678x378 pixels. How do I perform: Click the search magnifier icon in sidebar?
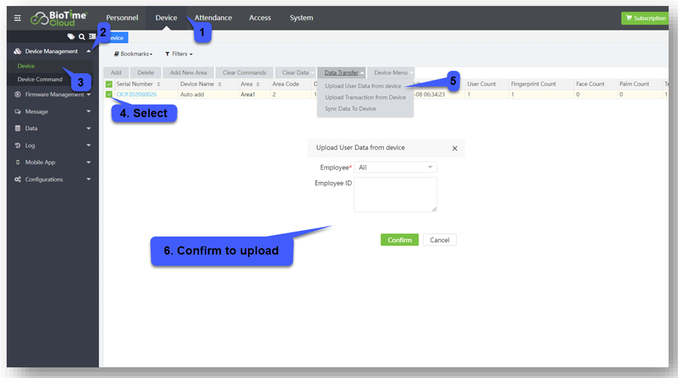81,37
